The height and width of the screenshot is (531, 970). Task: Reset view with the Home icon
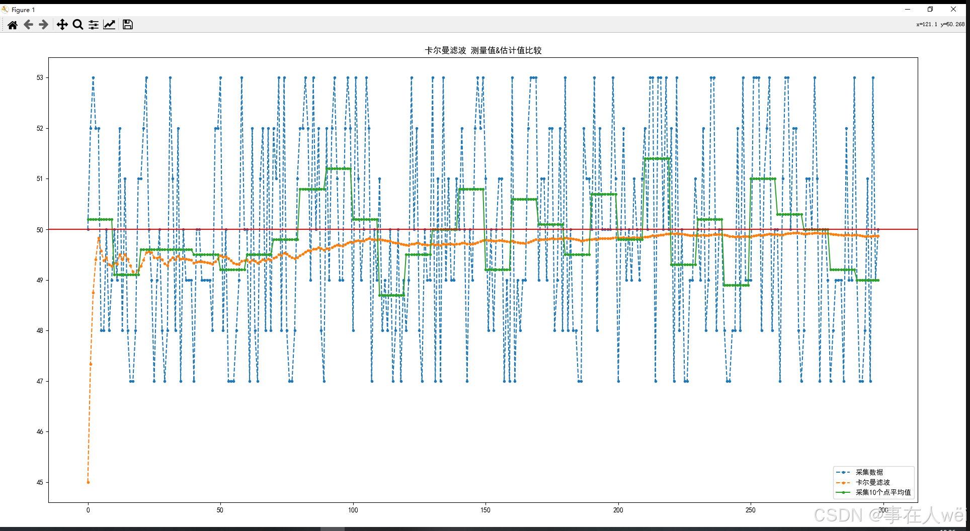pyautogui.click(x=13, y=25)
